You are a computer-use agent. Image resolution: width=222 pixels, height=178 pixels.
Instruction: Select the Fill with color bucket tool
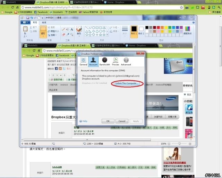[68, 29]
